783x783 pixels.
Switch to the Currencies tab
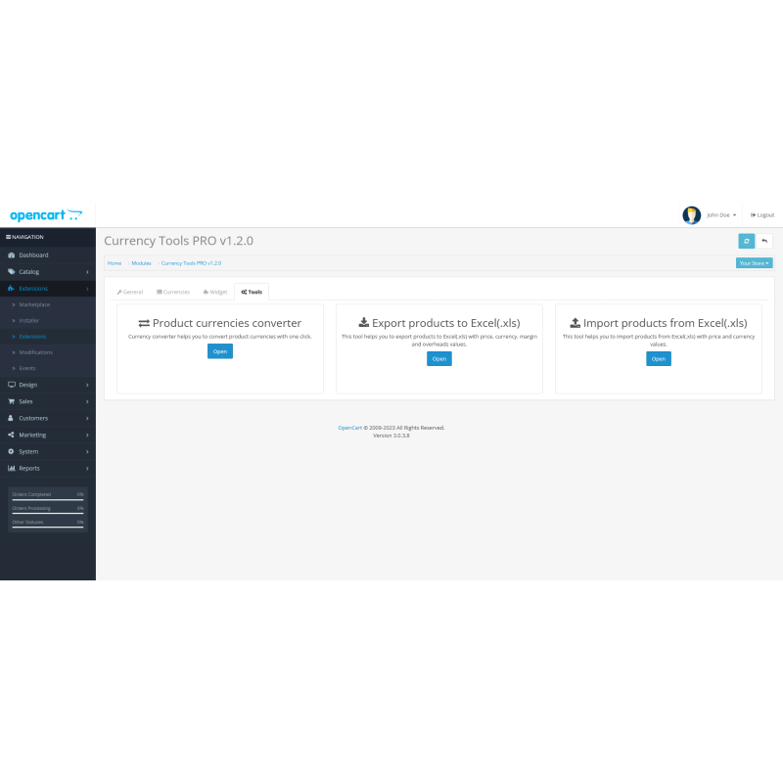(x=173, y=291)
